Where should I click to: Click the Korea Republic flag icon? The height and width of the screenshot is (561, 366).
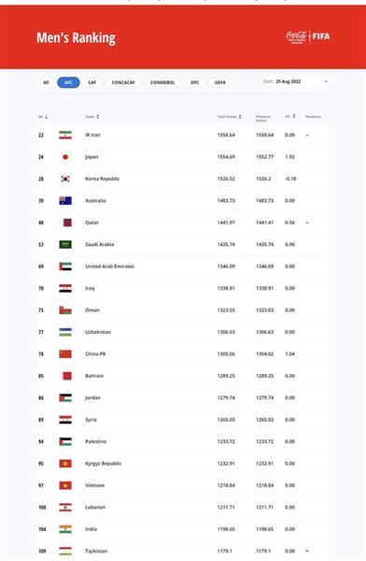coord(65,179)
